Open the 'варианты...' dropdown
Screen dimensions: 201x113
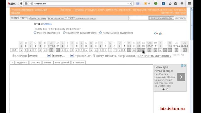63,56
